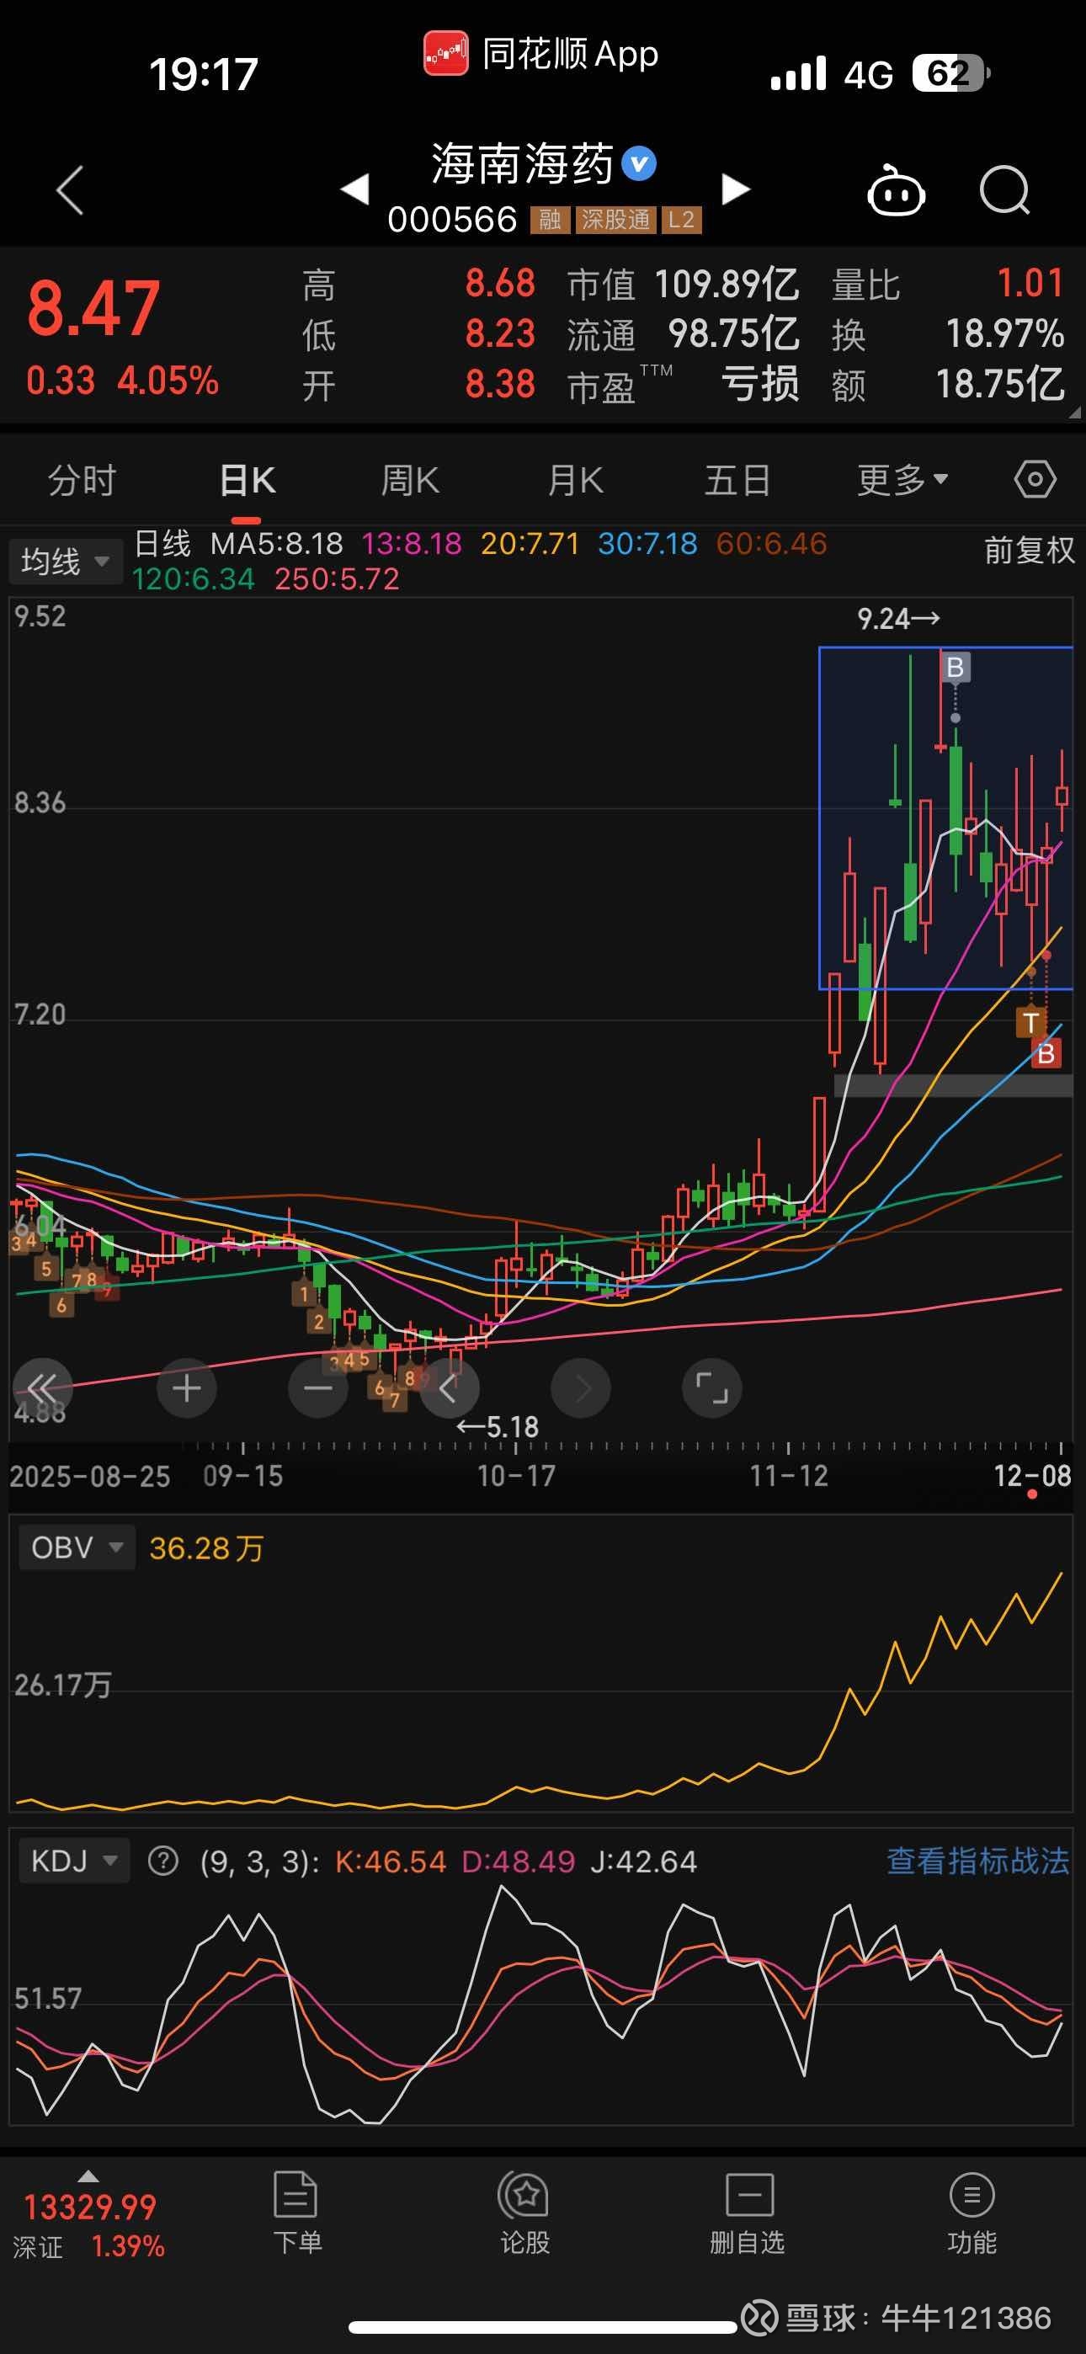This screenshot has width=1086, height=2354.
Task: Enter fullscreen chart with the expand icon
Action: (x=712, y=1388)
